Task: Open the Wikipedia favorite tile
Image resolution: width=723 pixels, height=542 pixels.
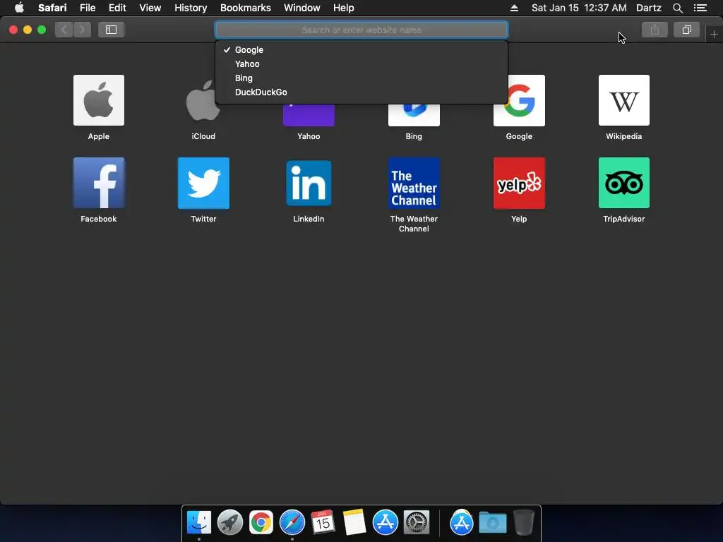Action: 624,100
